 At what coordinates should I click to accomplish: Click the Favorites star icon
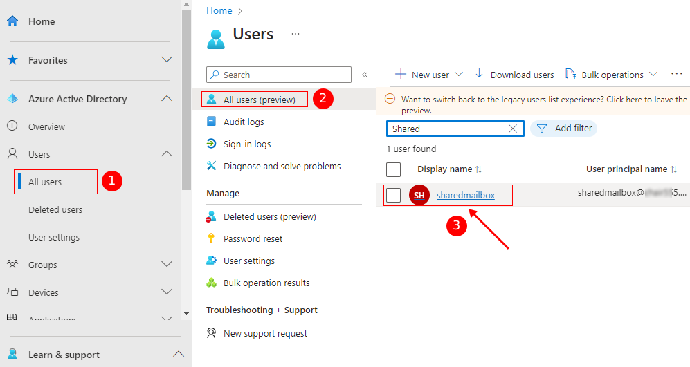pyautogui.click(x=12, y=60)
